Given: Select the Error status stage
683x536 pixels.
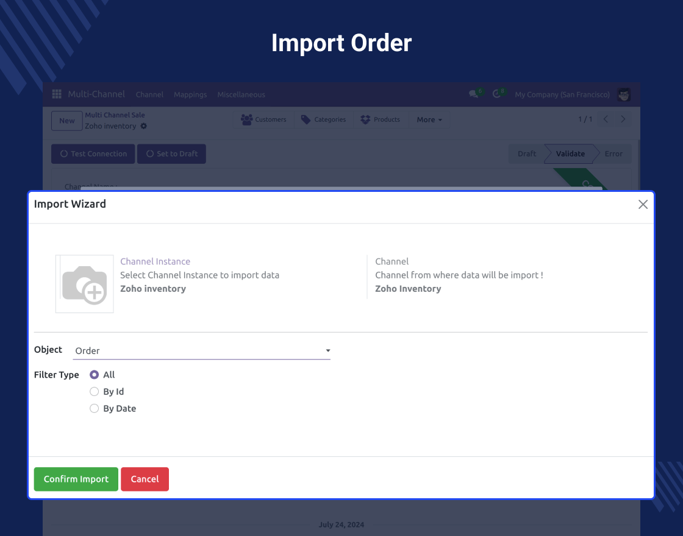Looking at the screenshot, I should (x=613, y=153).
